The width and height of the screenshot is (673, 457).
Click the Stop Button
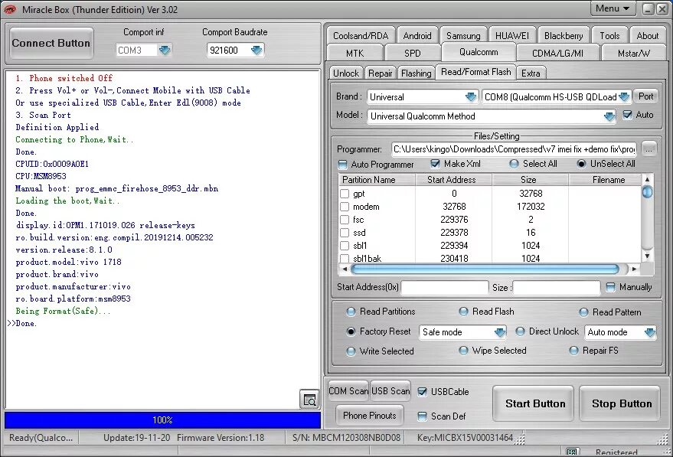click(622, 403)
